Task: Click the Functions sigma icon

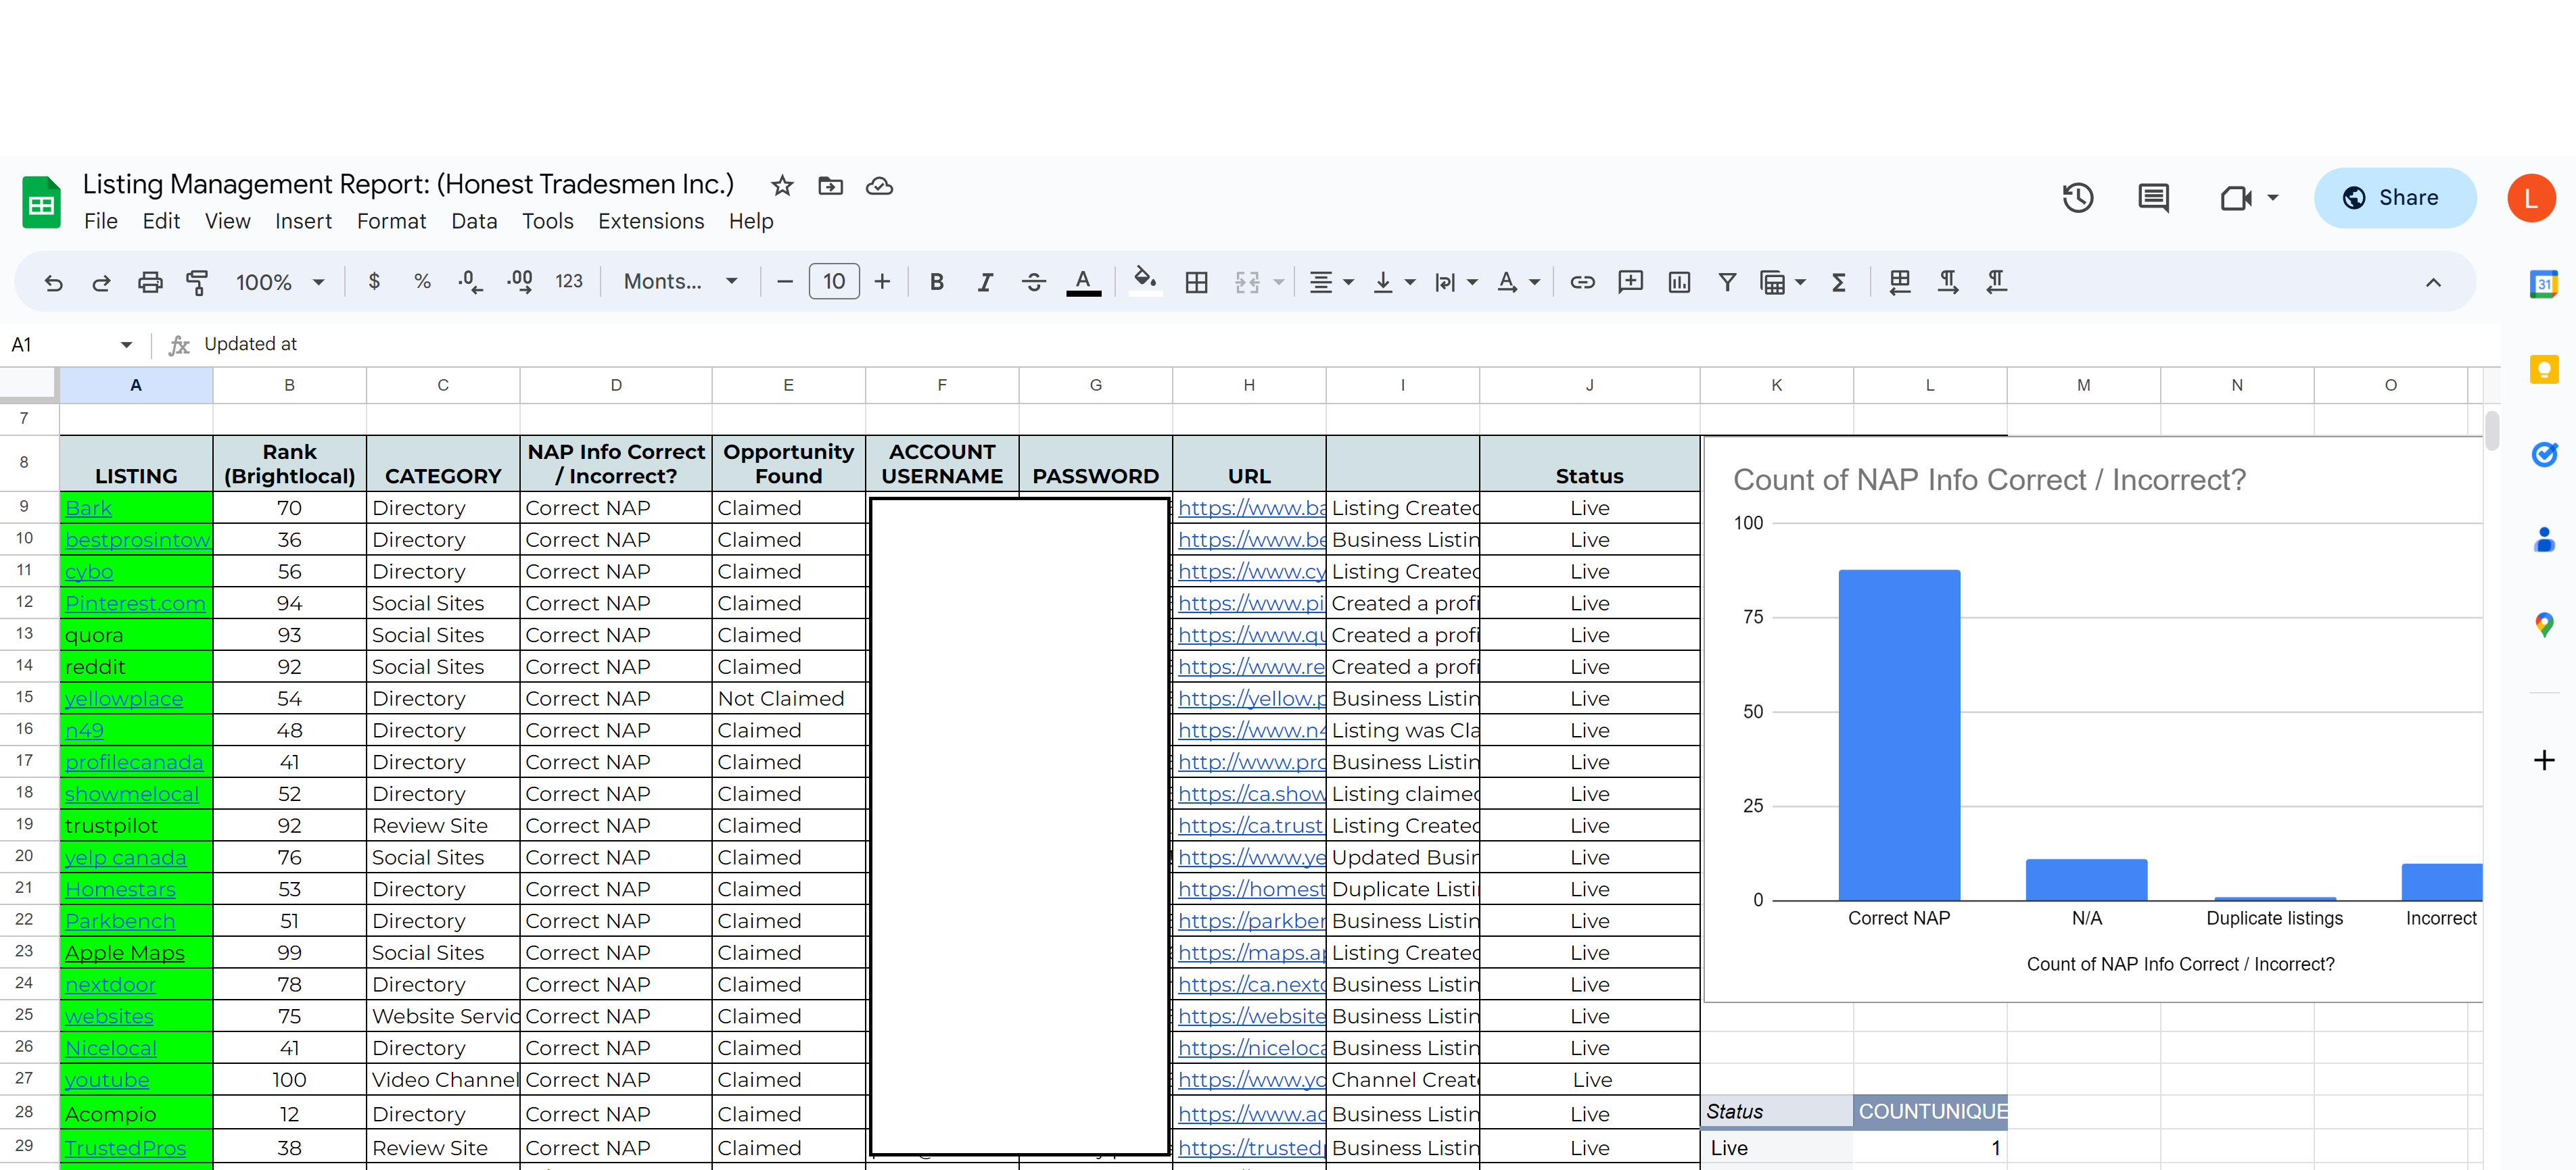Action: tap(1838, 283)
